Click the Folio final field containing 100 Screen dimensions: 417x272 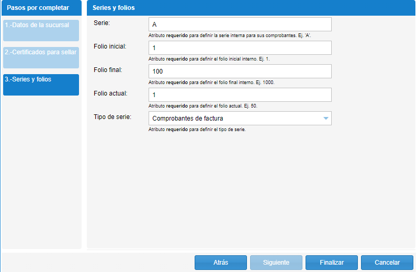tap(240, 72)
